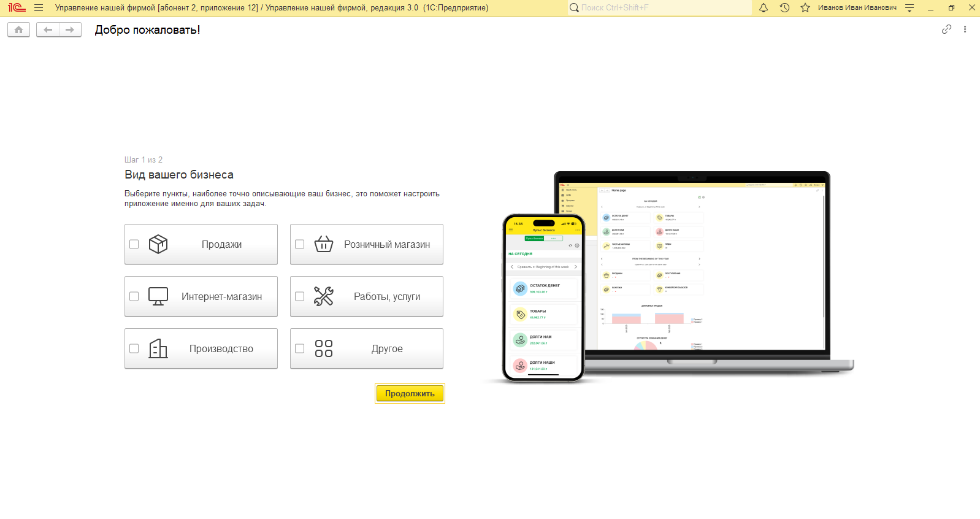Click user name Иванов Иван Иванович

pyautogui.click(x=857, y=8)
